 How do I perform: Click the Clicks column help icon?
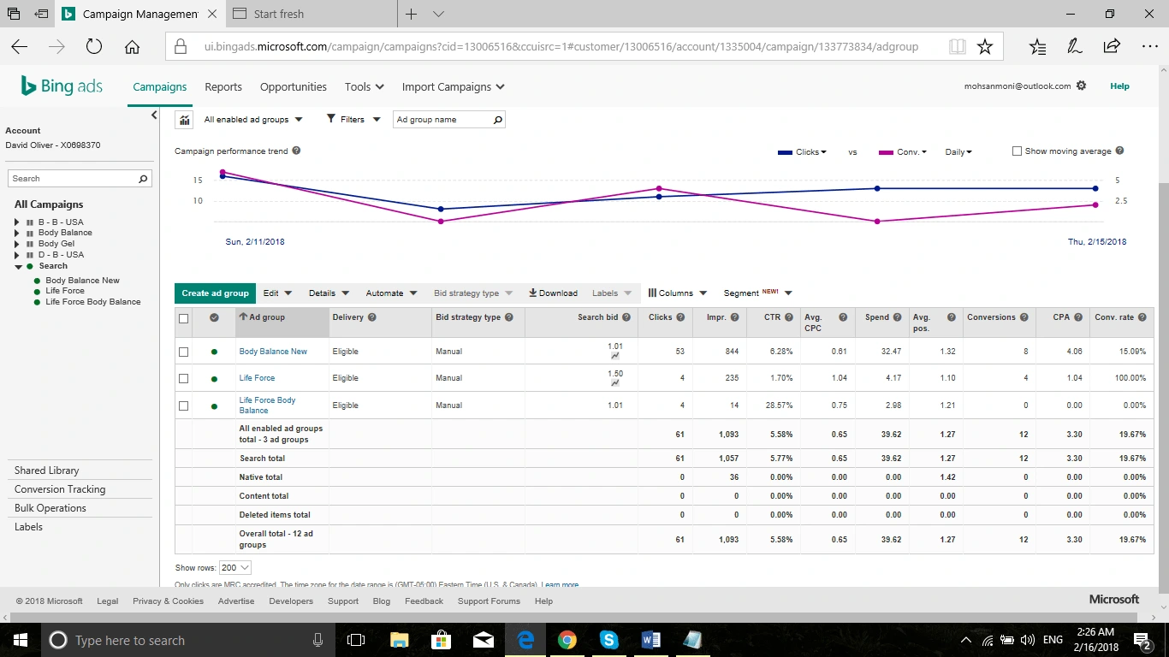(680, 317)
